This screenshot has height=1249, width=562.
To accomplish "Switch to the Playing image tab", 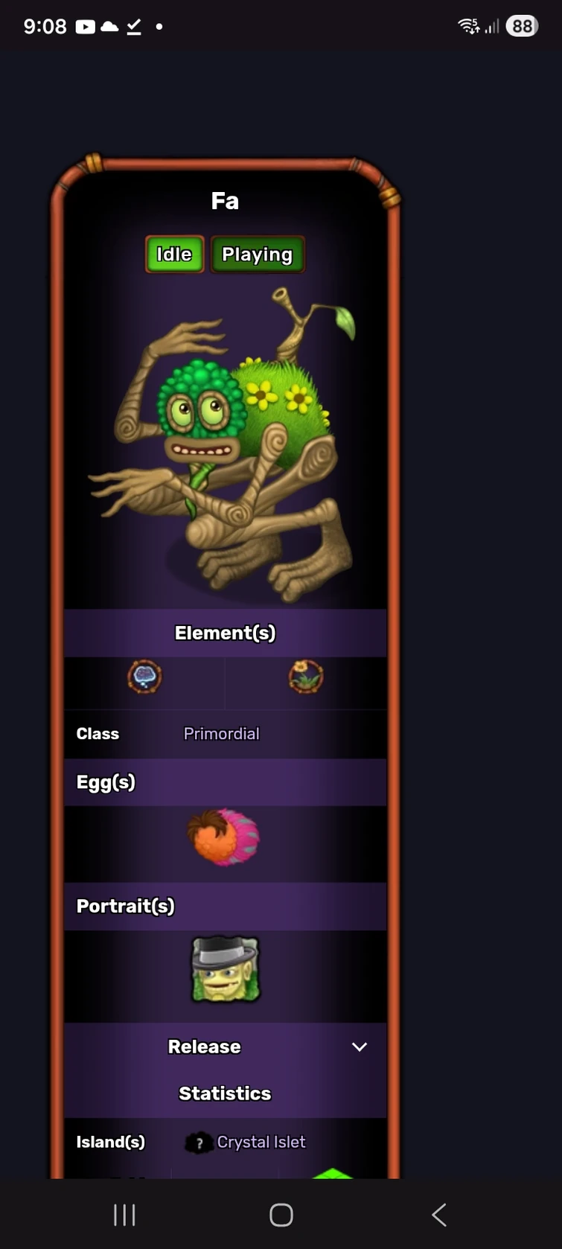I will point(258,255).
